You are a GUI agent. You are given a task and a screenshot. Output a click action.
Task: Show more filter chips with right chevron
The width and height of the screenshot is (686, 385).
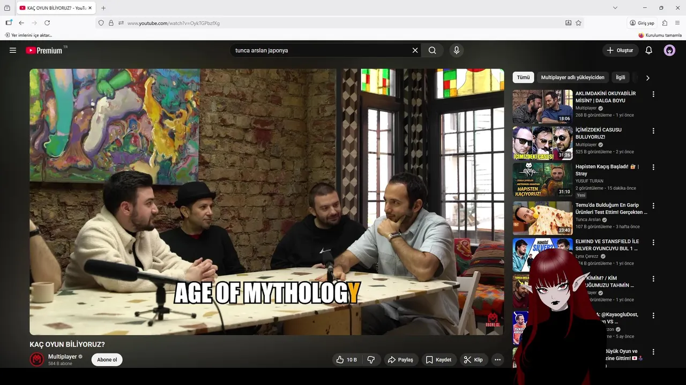[647, 78]
